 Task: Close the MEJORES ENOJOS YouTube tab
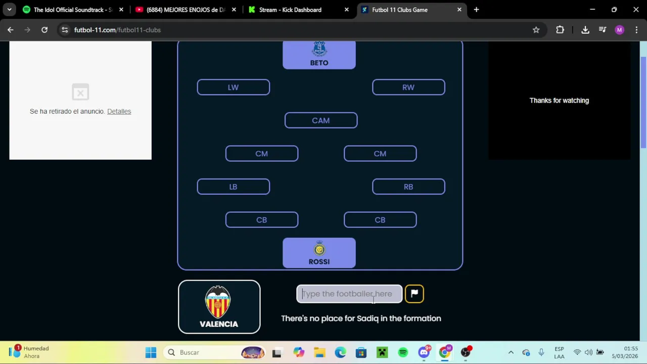pos(234,10)
